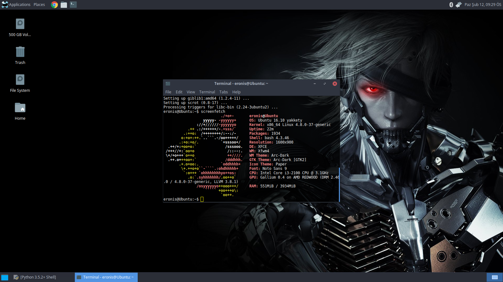Click the 'RAM: 551MiB / 3934MiB' text
Viewport: 503px width, 282px height.
(272, 186)
